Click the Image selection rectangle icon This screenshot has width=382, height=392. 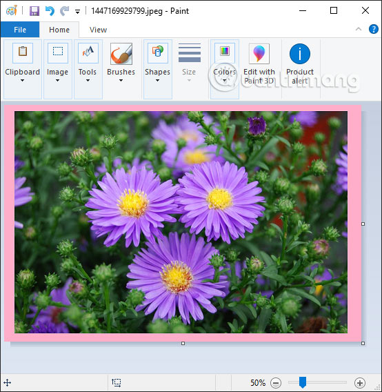click(x=58, y=52)
